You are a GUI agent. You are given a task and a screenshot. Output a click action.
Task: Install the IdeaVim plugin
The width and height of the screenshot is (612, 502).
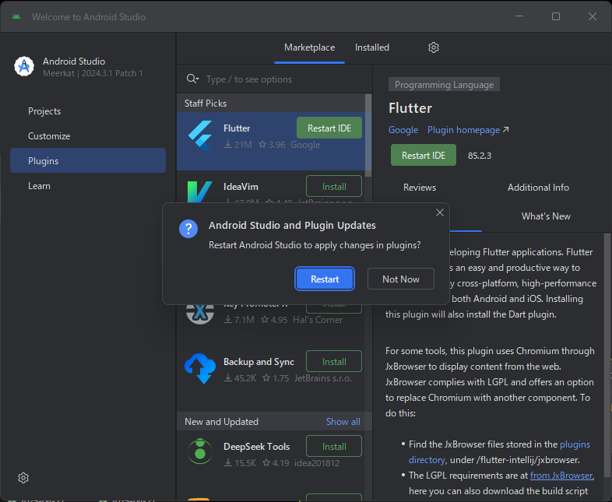334,187
